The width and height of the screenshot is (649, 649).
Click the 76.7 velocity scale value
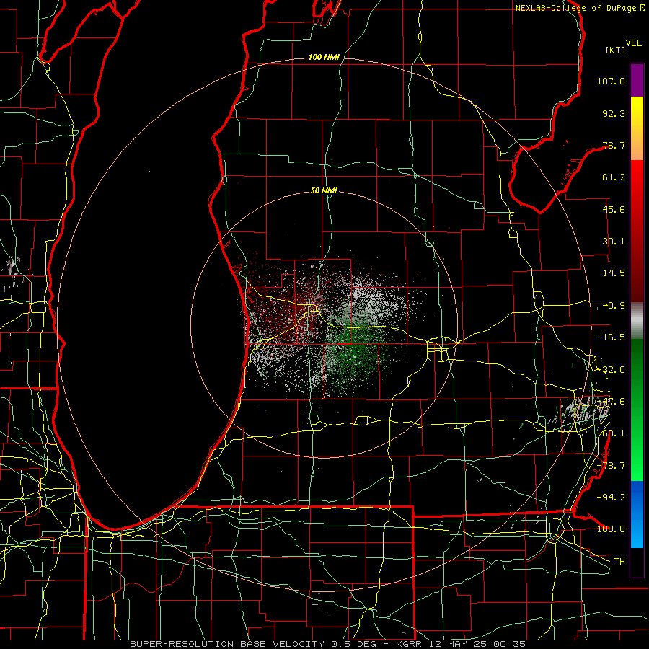pyautogui.click(x=614, y=145)
